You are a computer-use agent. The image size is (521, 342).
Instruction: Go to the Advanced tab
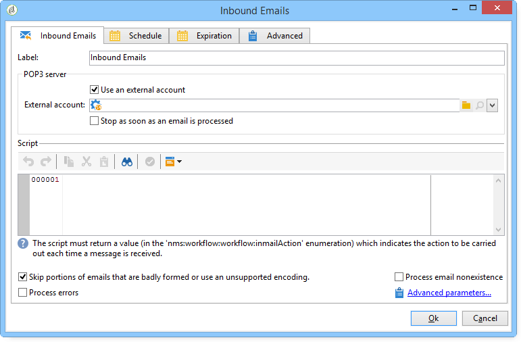click(x=275, y=36)
